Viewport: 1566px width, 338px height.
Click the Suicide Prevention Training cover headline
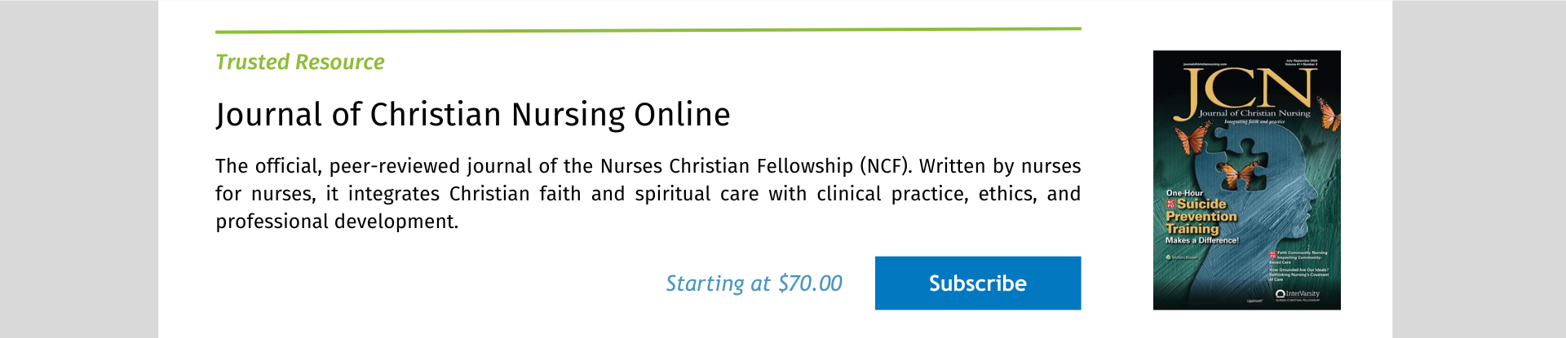(1201, 217)
